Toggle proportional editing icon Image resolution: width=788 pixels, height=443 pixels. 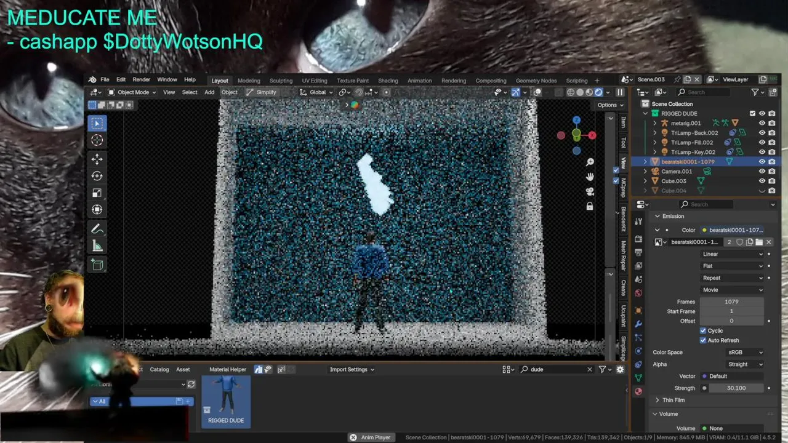pos(386,92)
